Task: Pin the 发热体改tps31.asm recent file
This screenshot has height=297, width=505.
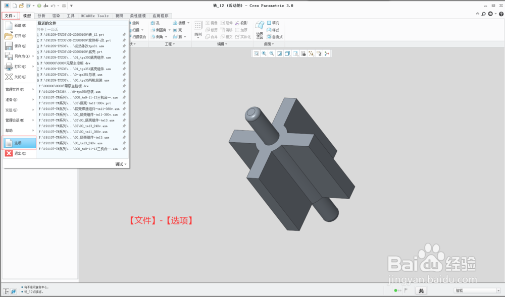Action: click(x=124, y=46)
